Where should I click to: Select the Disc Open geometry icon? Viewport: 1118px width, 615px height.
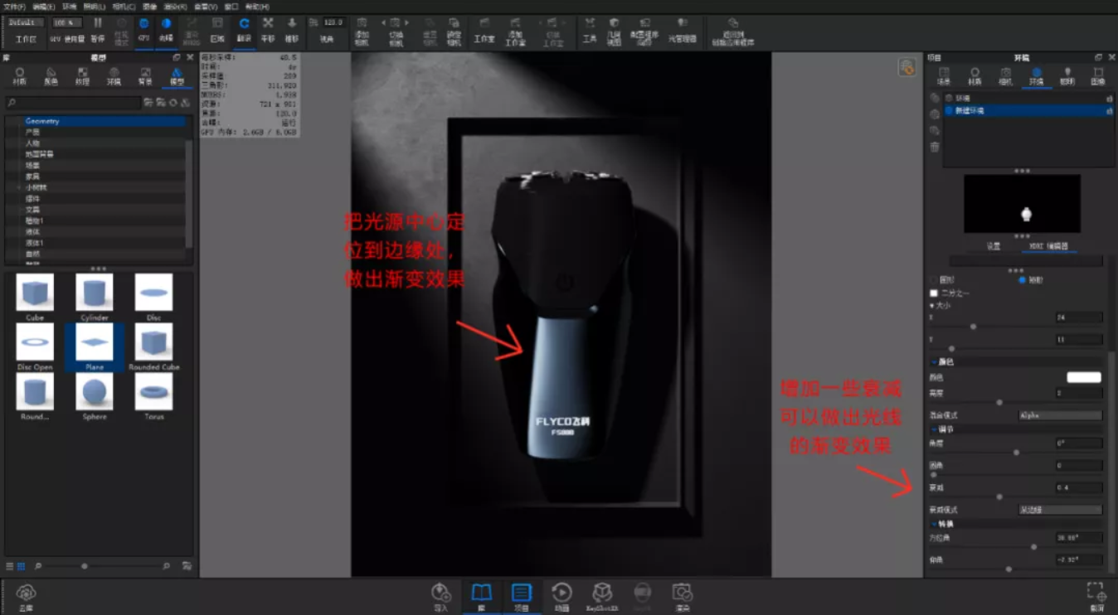click(35, 341)
